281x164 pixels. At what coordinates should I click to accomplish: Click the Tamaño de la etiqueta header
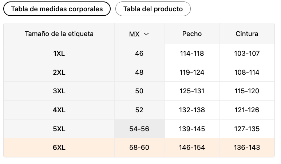pyautogui.click(x=59, y=34)
